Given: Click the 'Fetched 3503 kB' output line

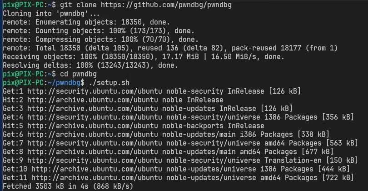Looking at the screenshot, I should point(68,186).
